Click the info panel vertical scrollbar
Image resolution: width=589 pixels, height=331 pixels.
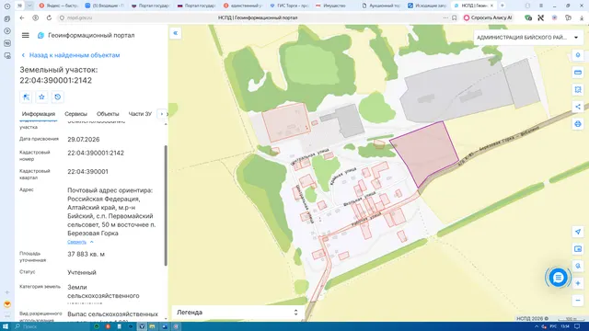click(166, 206)
